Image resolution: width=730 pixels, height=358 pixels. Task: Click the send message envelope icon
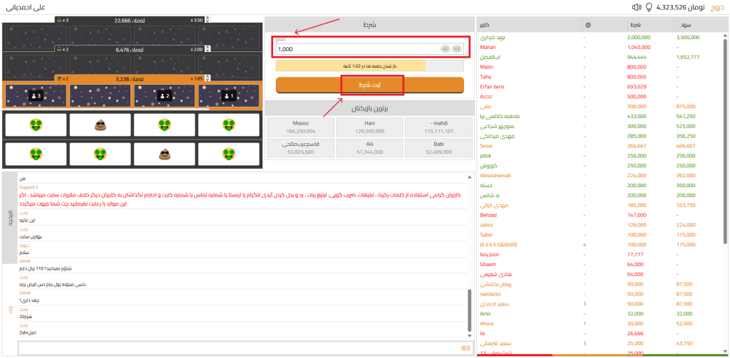point(465,348)
